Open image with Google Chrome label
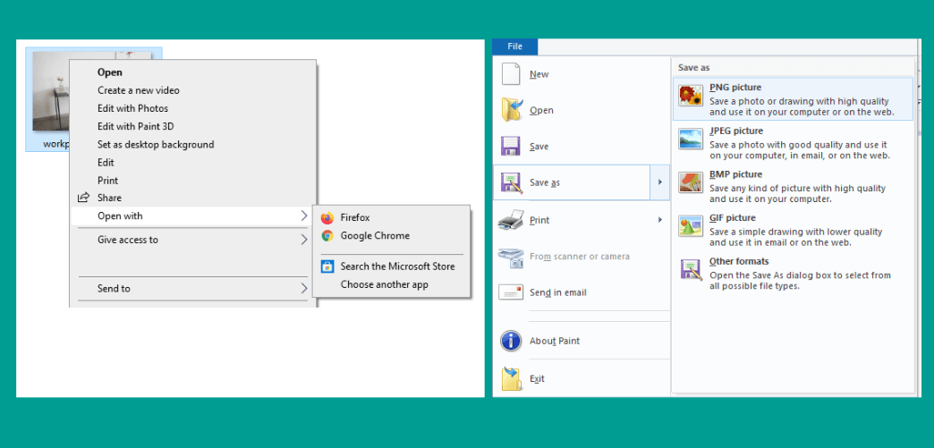 point(375,236)
